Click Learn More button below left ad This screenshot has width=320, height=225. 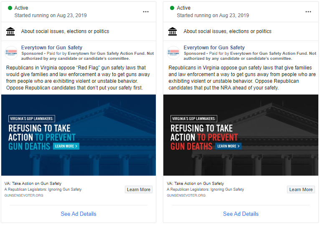point(139,189)
